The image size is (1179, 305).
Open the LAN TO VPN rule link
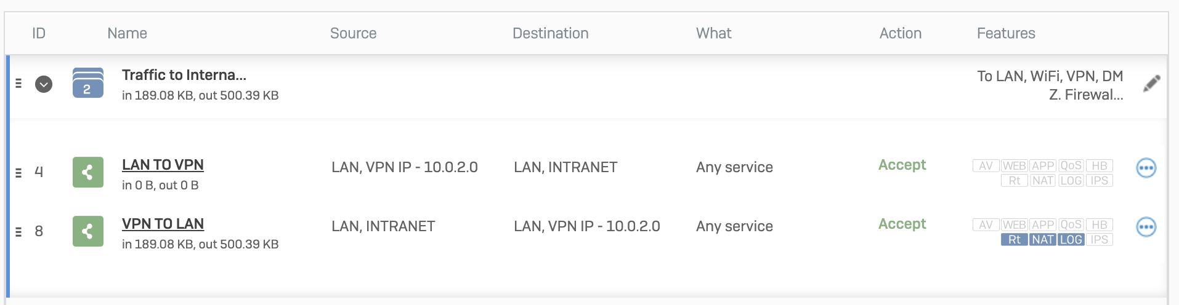pyautogui.click(x=163, y=165)
